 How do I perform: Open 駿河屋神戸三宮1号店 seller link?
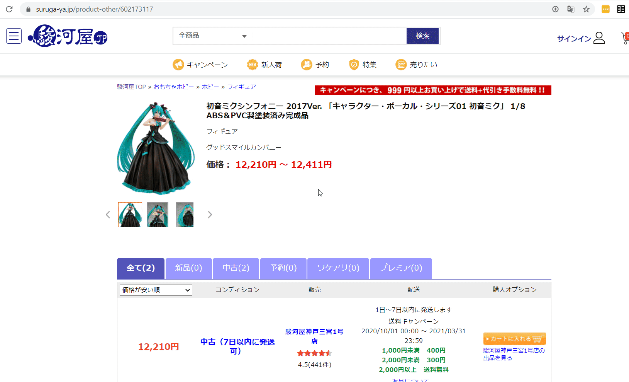click(314, 336)
